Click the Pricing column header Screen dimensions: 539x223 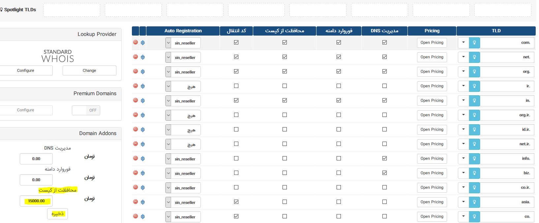[x=432, y=31]
